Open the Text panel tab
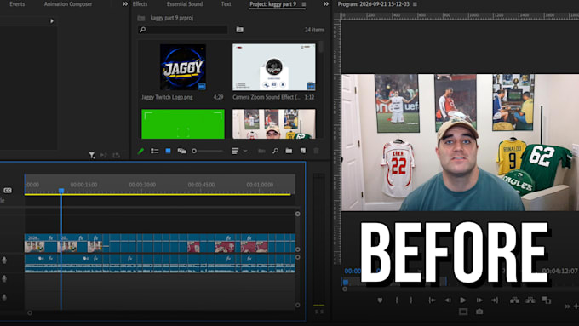This screenshot has height=326, width=579. click(226, 4)
